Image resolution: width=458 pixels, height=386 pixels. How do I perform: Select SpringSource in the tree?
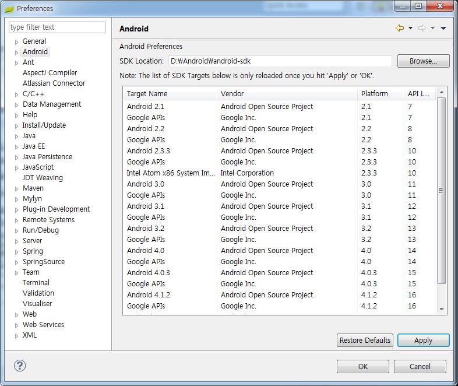[44, 262]
